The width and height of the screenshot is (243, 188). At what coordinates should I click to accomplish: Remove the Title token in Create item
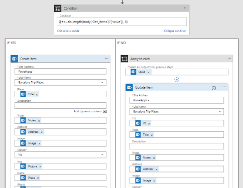click(37, 95)
